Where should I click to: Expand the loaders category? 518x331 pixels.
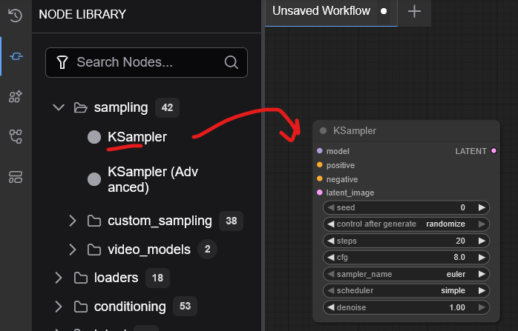(59, 278)
